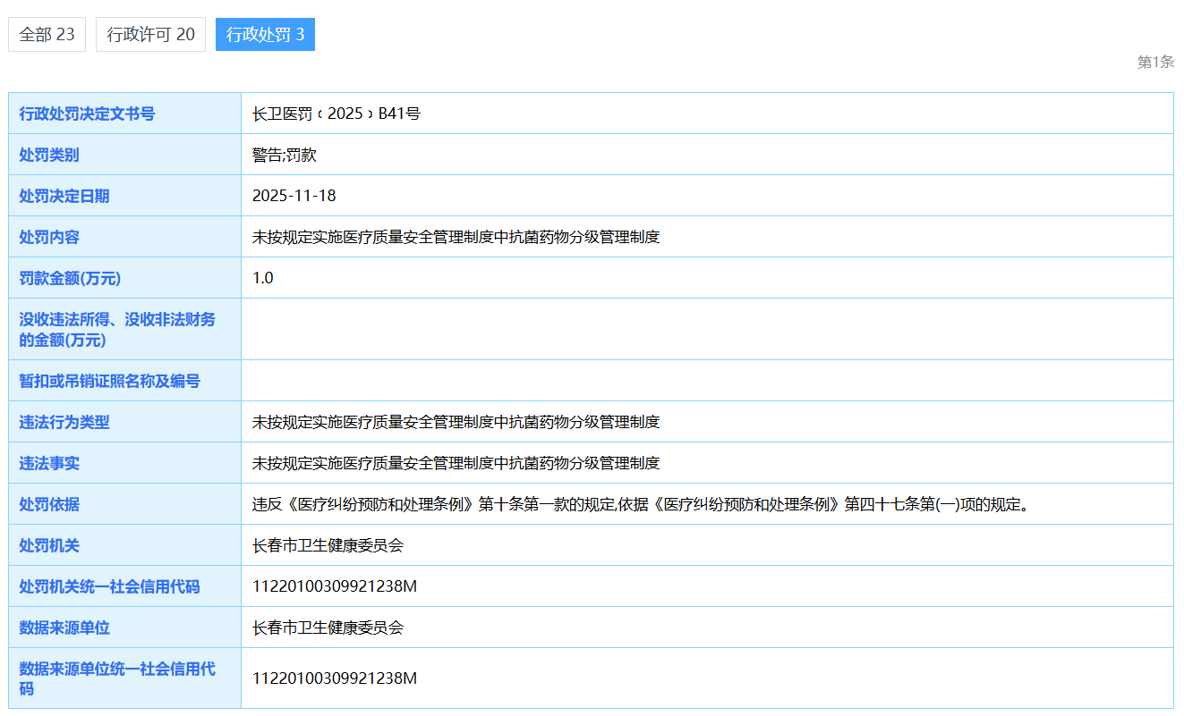Click the fine amount value 1.0
1184x716 pixels.
click(262, 278)
